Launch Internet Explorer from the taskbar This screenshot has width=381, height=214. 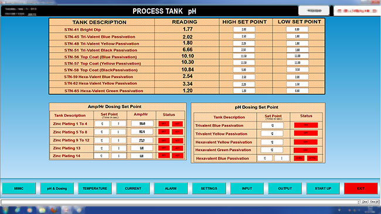point(18,210)
